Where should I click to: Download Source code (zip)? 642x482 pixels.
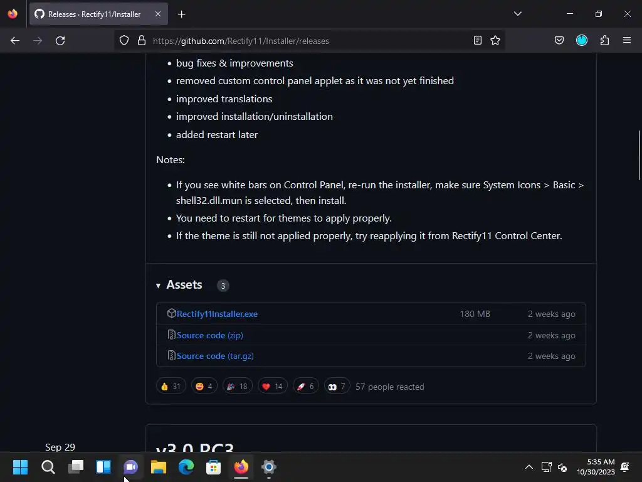point(209,335)
